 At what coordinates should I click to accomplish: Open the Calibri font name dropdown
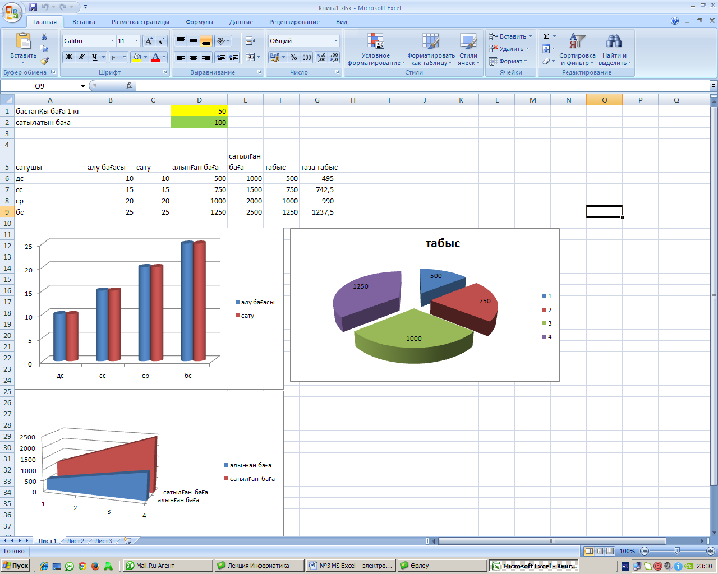coord(112,41)
